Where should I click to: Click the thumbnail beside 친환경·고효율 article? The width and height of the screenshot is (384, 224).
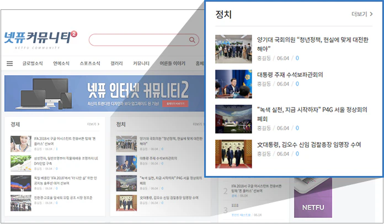pos(21,203)
